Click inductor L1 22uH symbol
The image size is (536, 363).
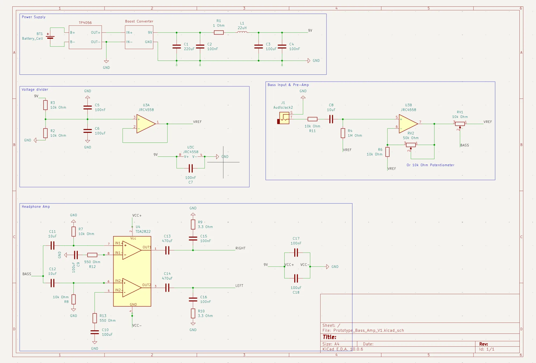[242, 32]
